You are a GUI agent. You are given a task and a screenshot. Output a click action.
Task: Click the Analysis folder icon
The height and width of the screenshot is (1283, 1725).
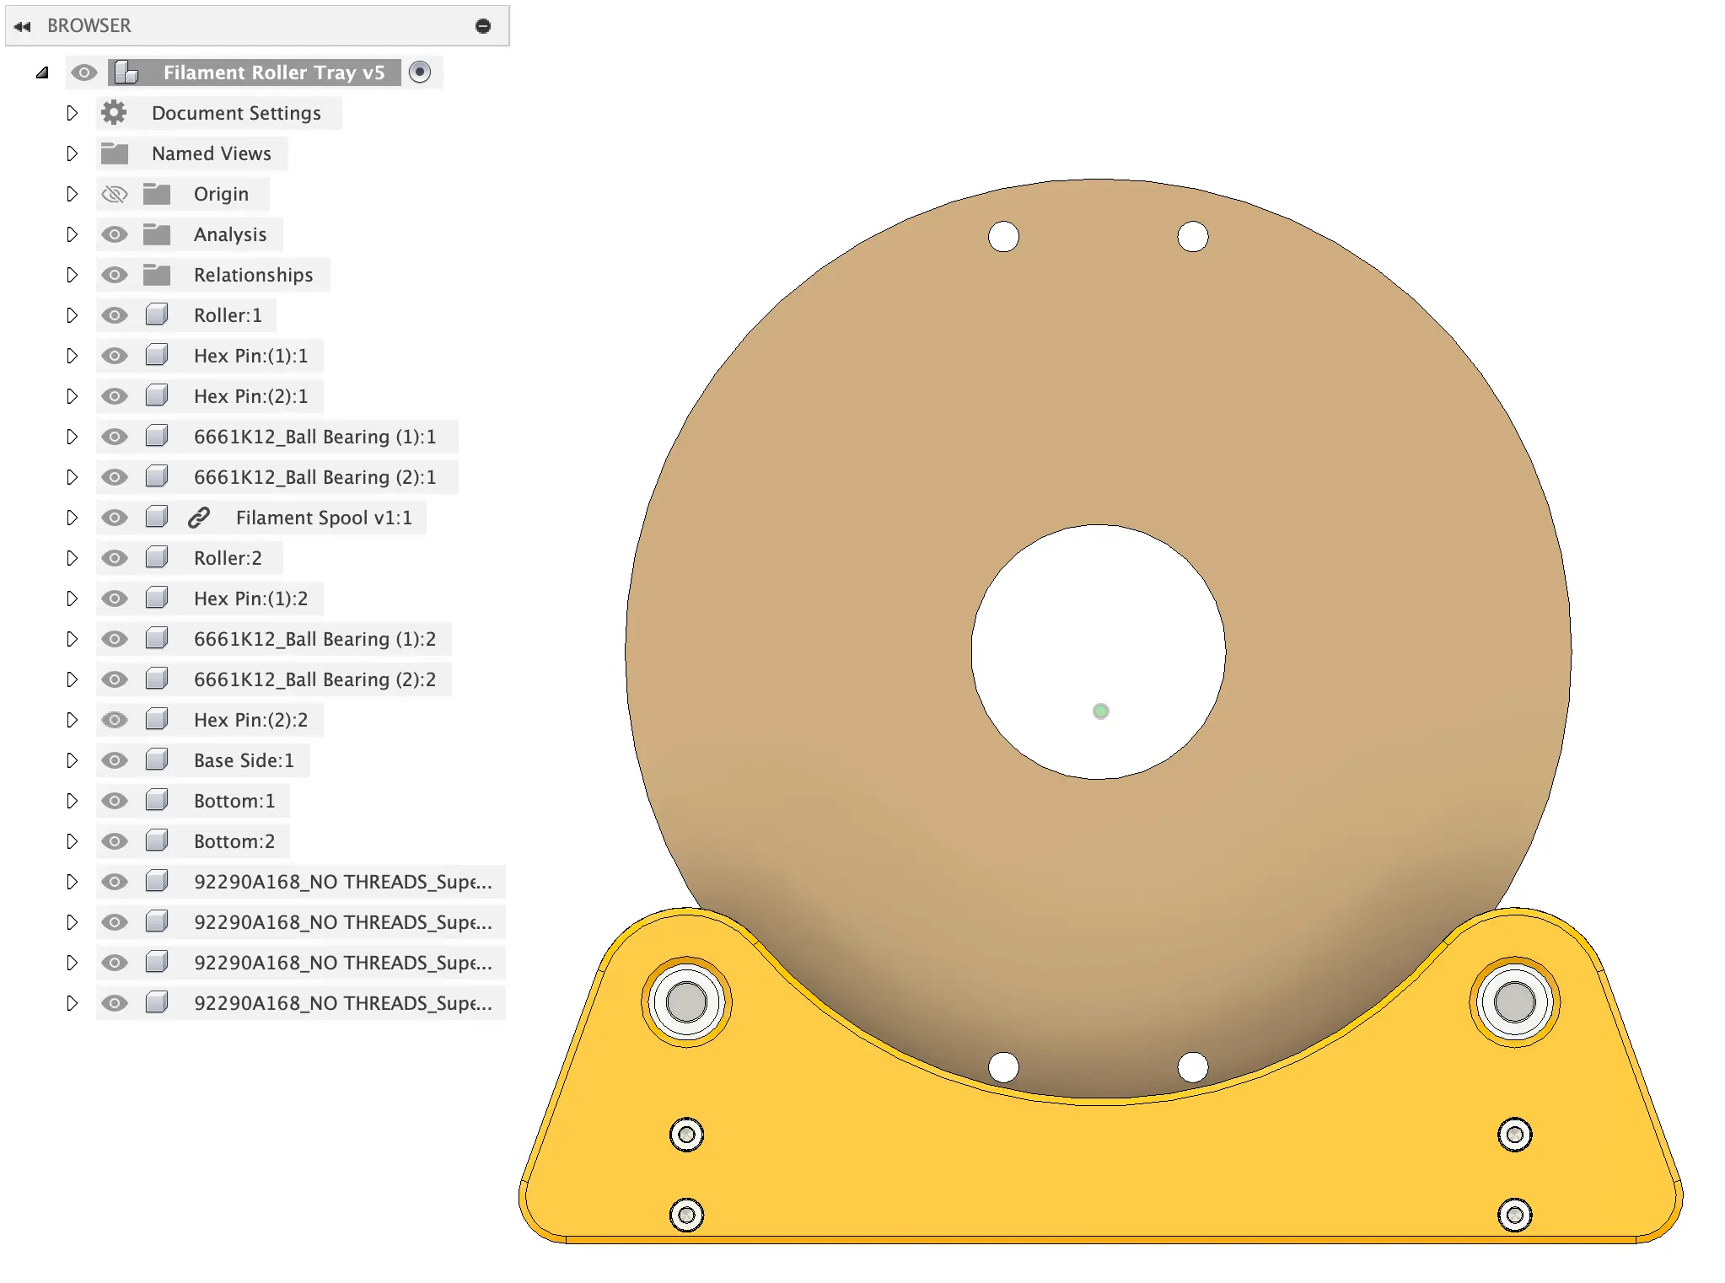(157, 234)
